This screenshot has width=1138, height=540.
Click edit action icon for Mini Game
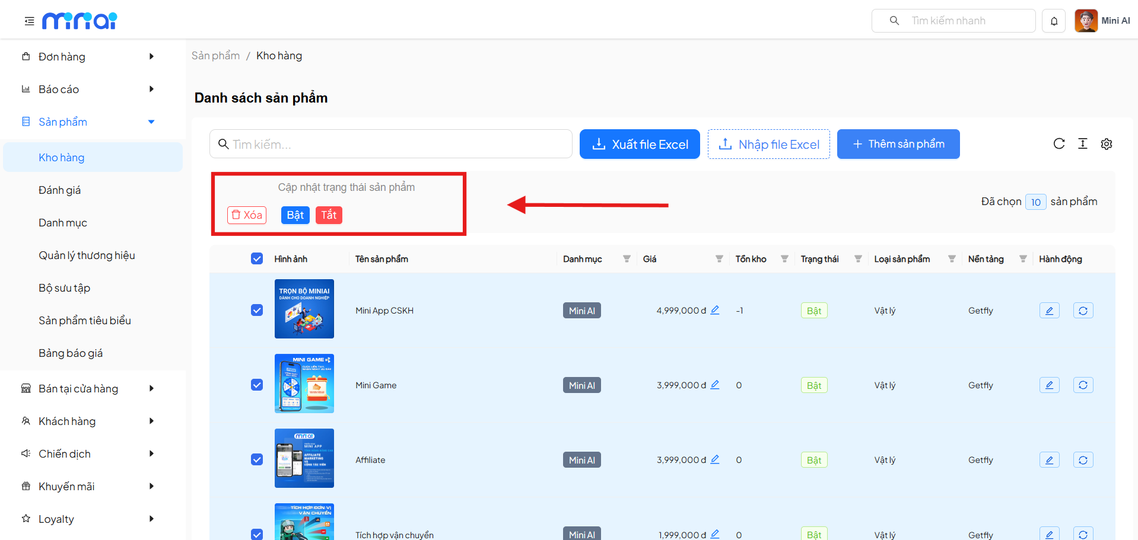tap(1049, 385)
